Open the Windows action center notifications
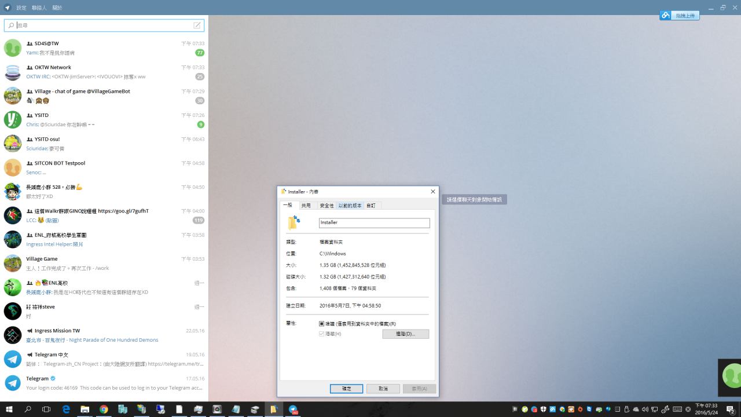Image resolution: width=741 pixels, height=417 pixels. pos(731,409)
